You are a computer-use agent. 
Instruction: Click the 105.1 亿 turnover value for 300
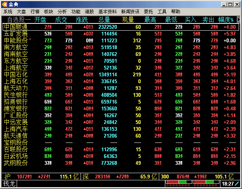(224, 177)
